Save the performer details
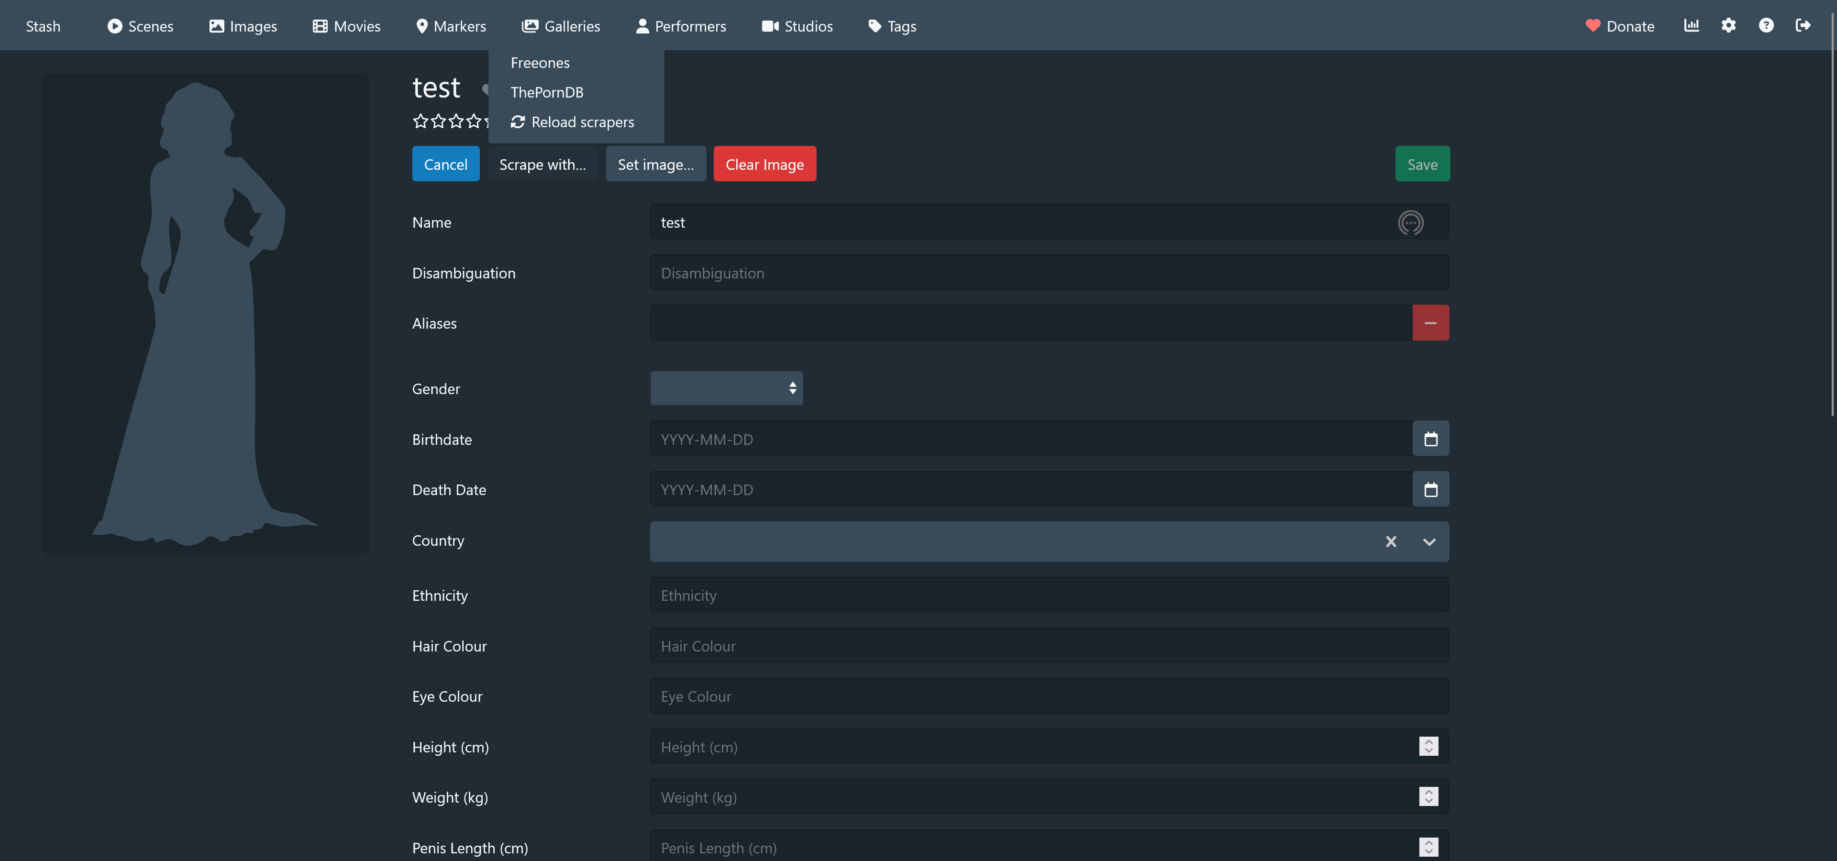This screenshot has width=1837, height=861. 1422,163
